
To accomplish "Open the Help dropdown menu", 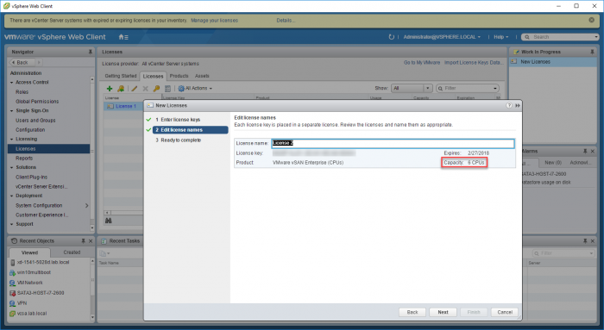I will point(500,37).
